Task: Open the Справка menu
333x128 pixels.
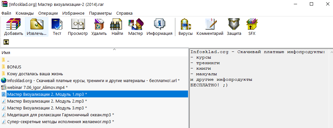Action: point(124,13)
